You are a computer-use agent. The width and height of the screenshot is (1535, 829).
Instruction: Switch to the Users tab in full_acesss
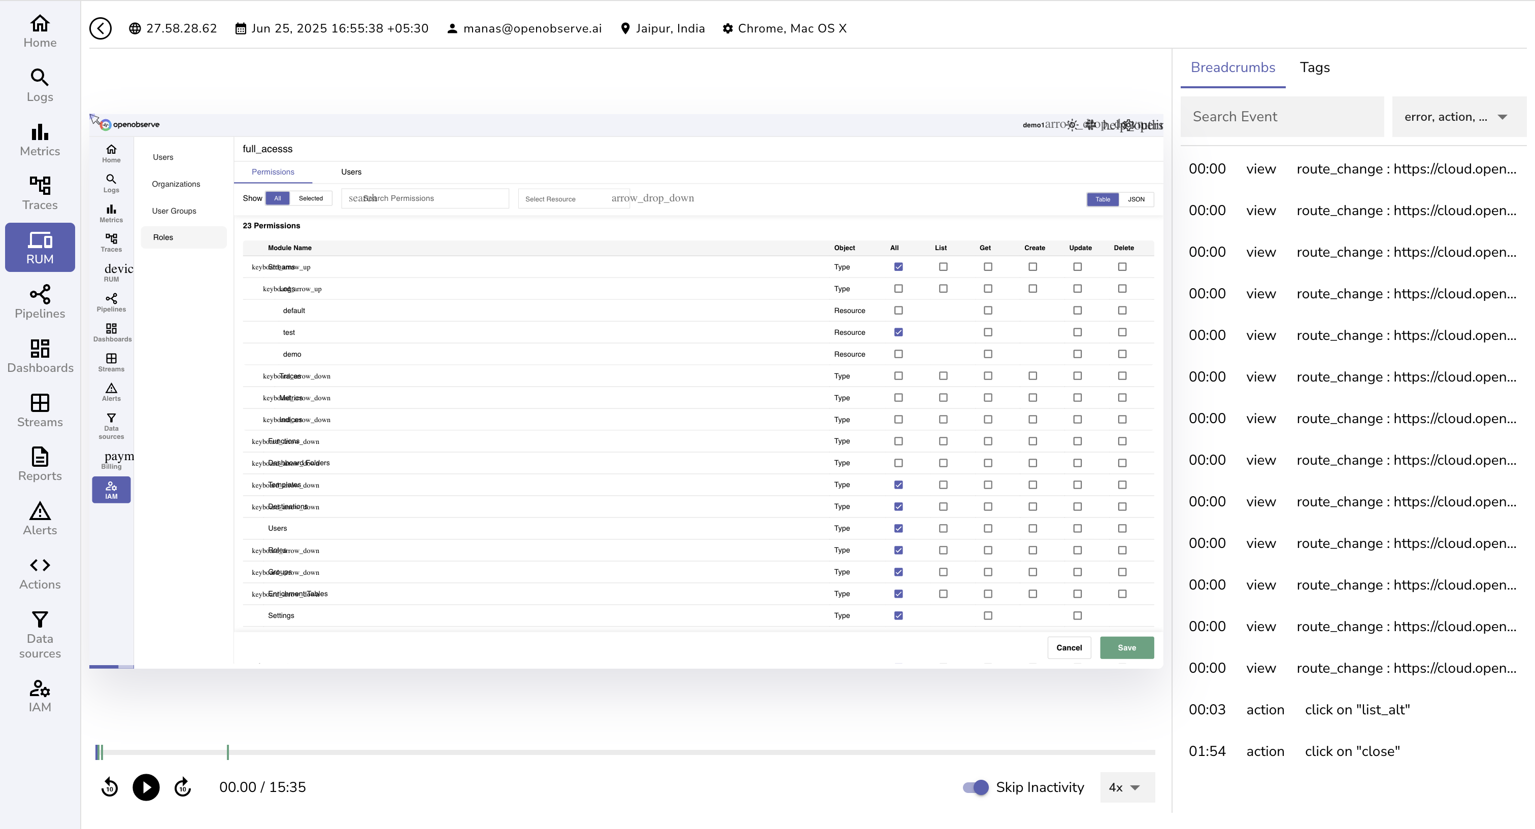[351, 171]
